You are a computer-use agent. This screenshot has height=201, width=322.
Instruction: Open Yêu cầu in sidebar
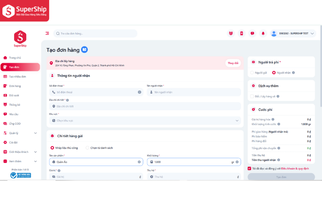(x=20, y=114)
